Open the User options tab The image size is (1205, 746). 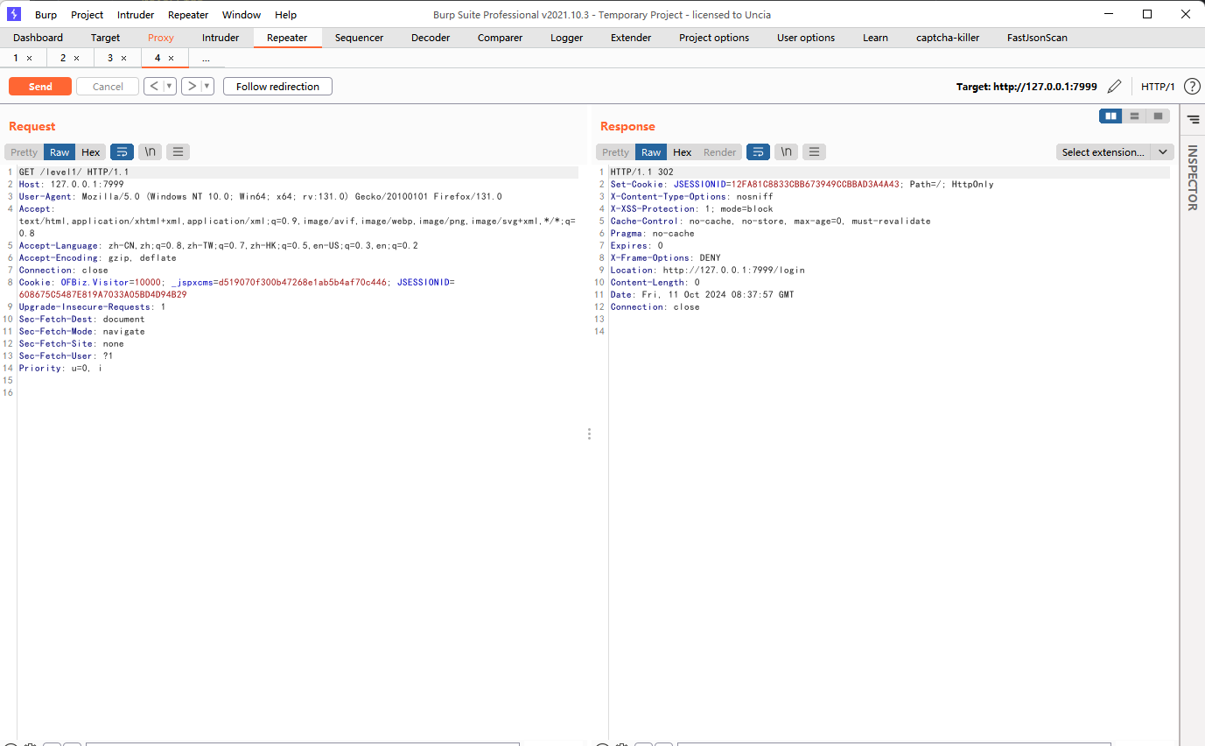pyautogui.click(x=806, y=38)
